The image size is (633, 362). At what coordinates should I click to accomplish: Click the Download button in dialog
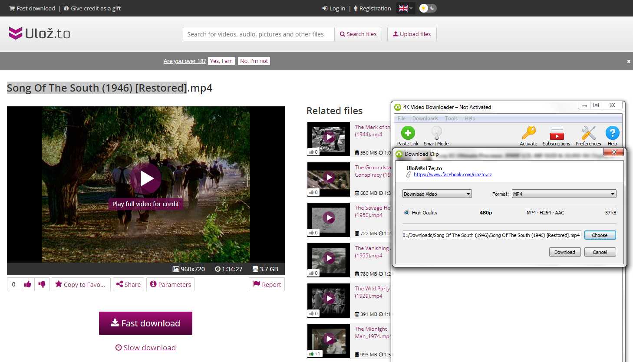565,252
